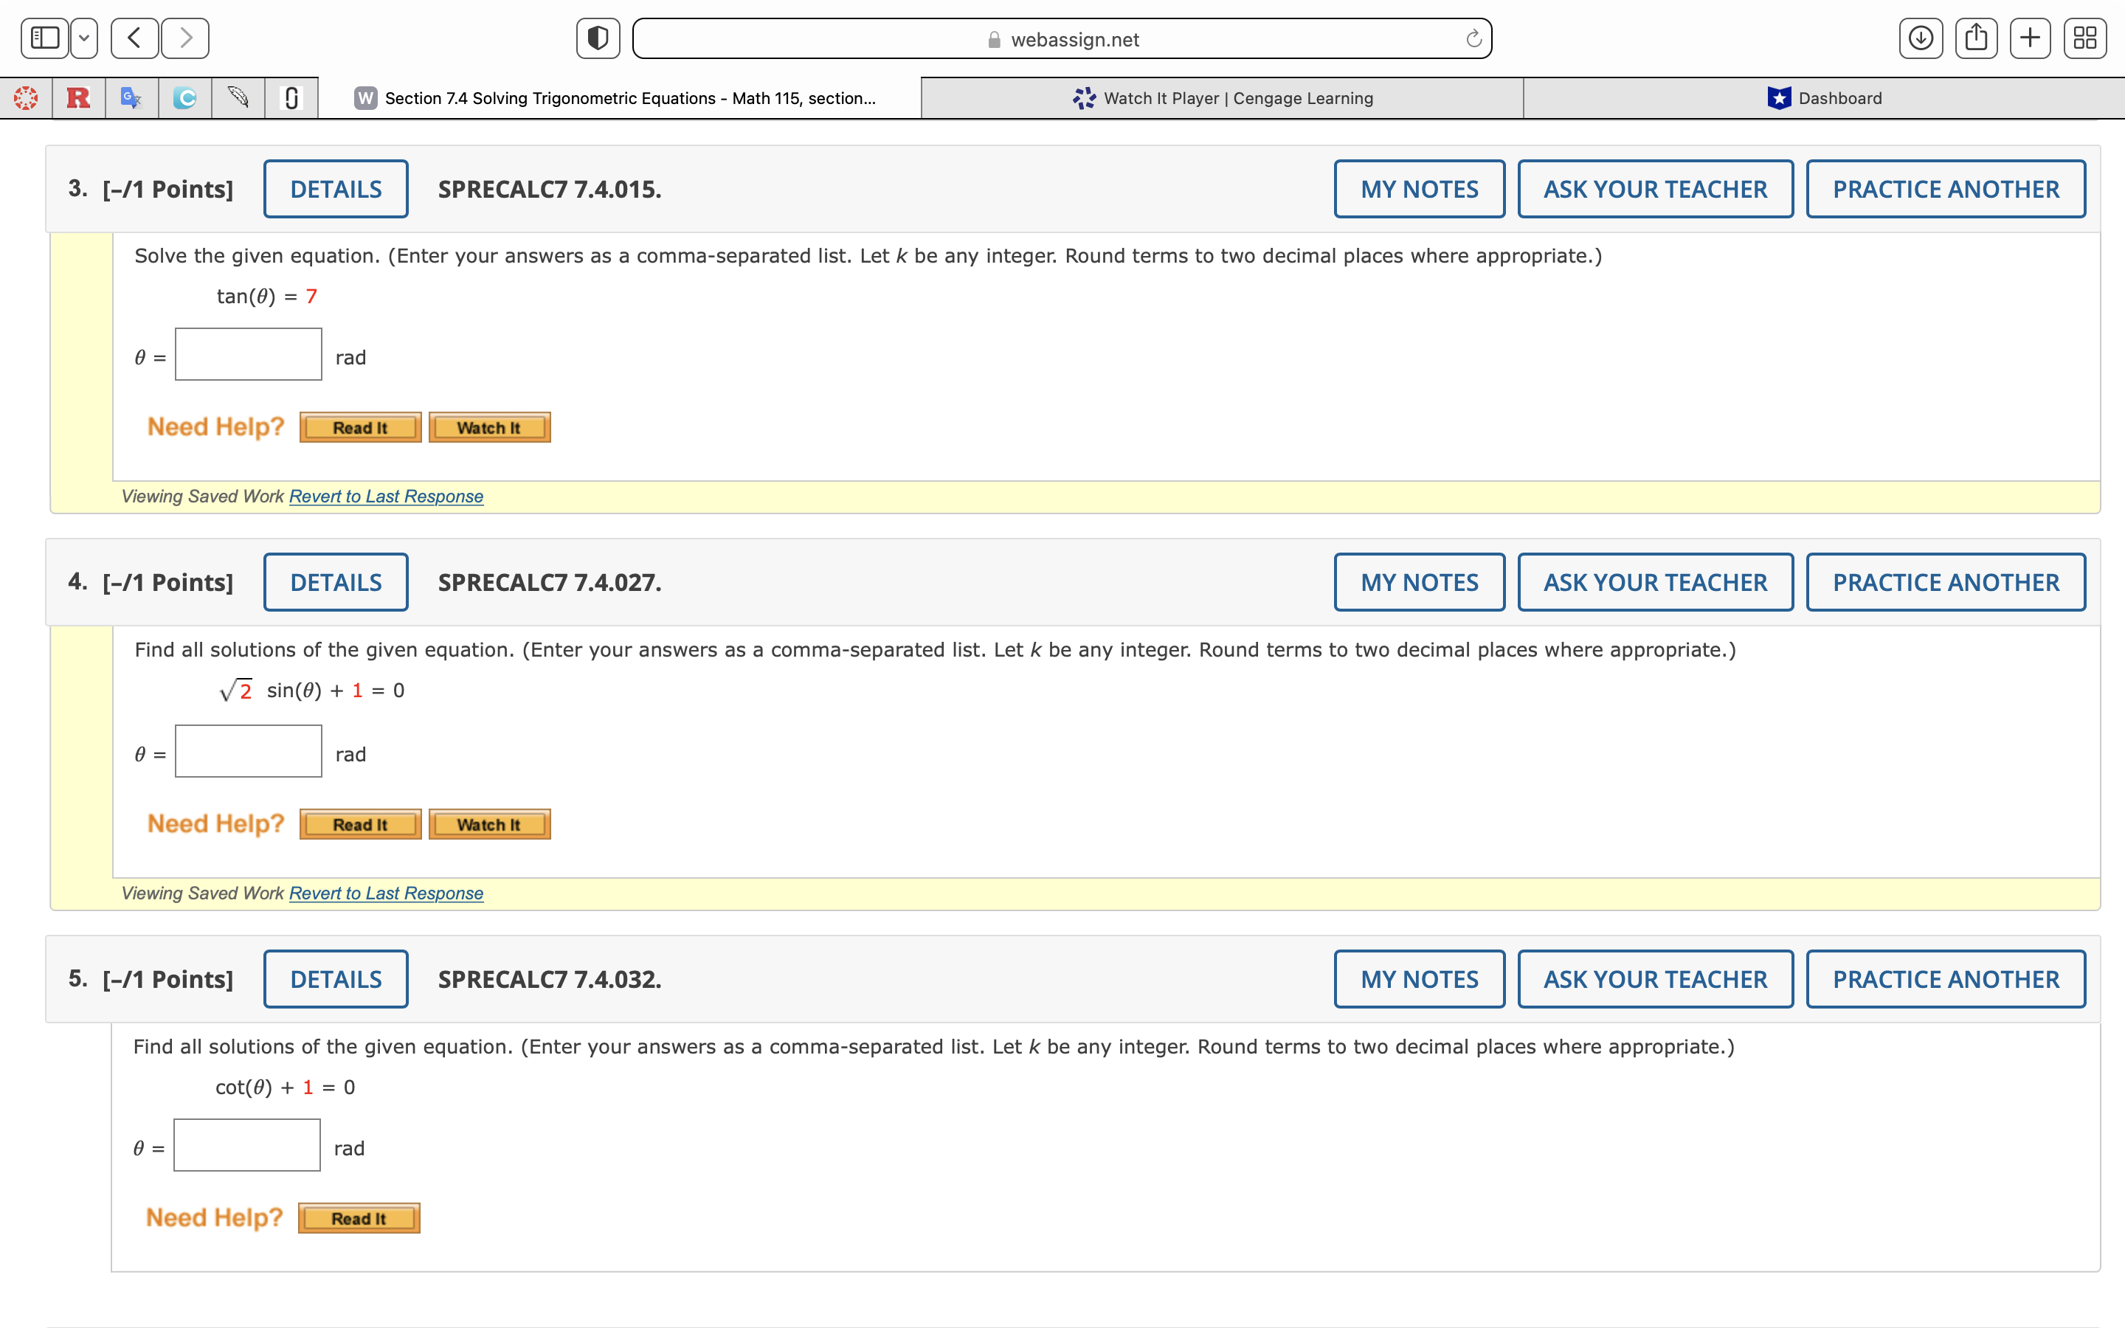Screen dimensions: 2125x1328
Task: Open the sidebar chevron dropdown
Action: pos(83,38)
